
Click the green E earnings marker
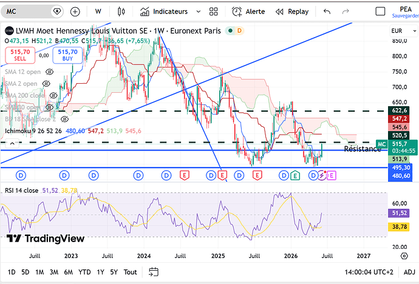[295, 175]
